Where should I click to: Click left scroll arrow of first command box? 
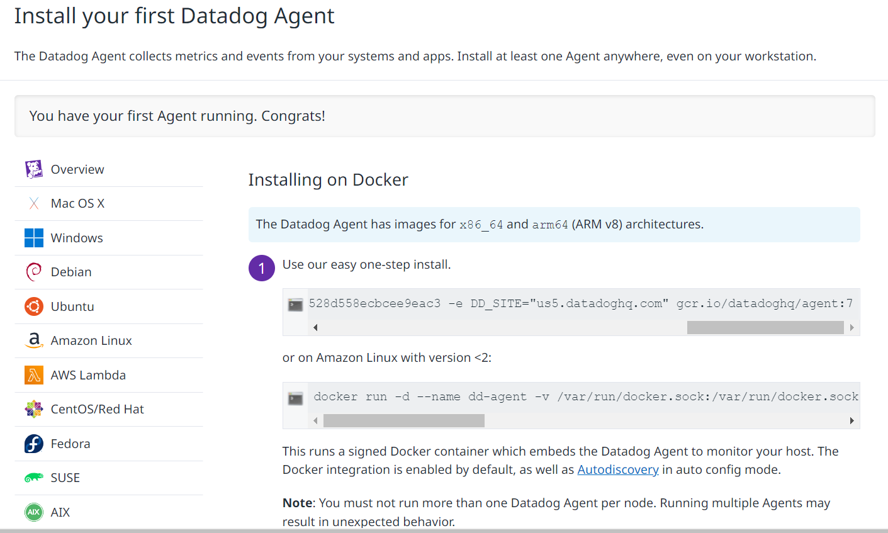tap(315, 327)
